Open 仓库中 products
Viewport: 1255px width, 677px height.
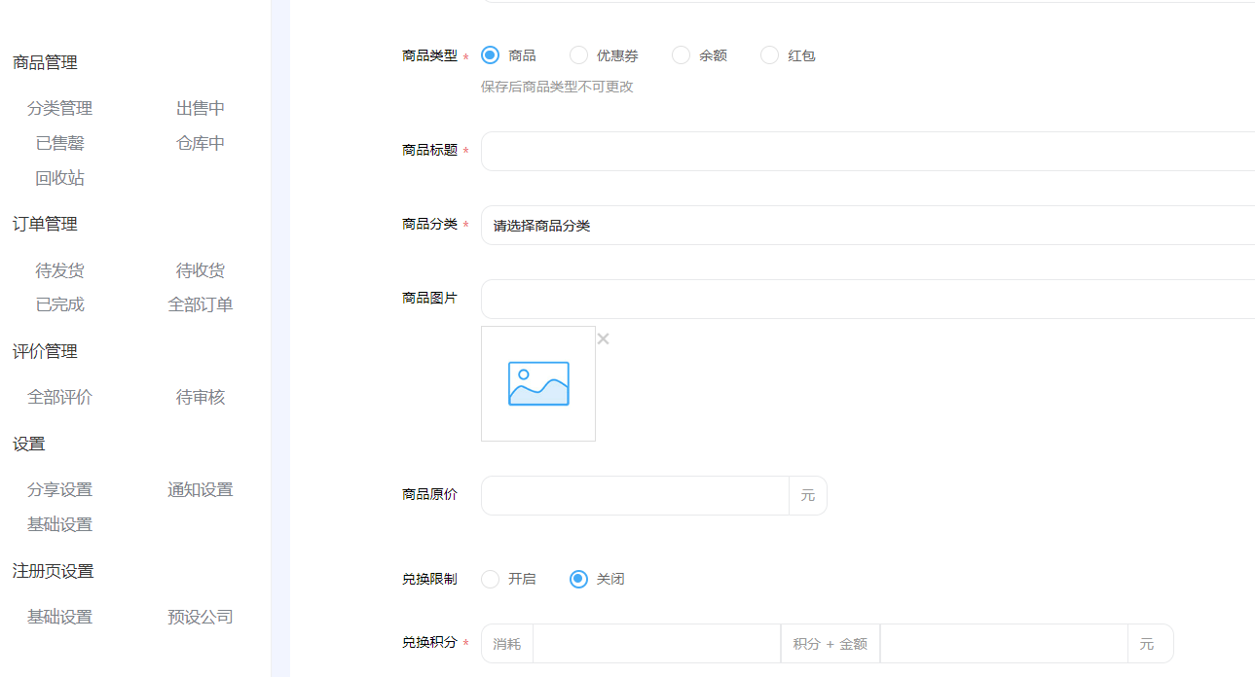click(x=201, y=143)
